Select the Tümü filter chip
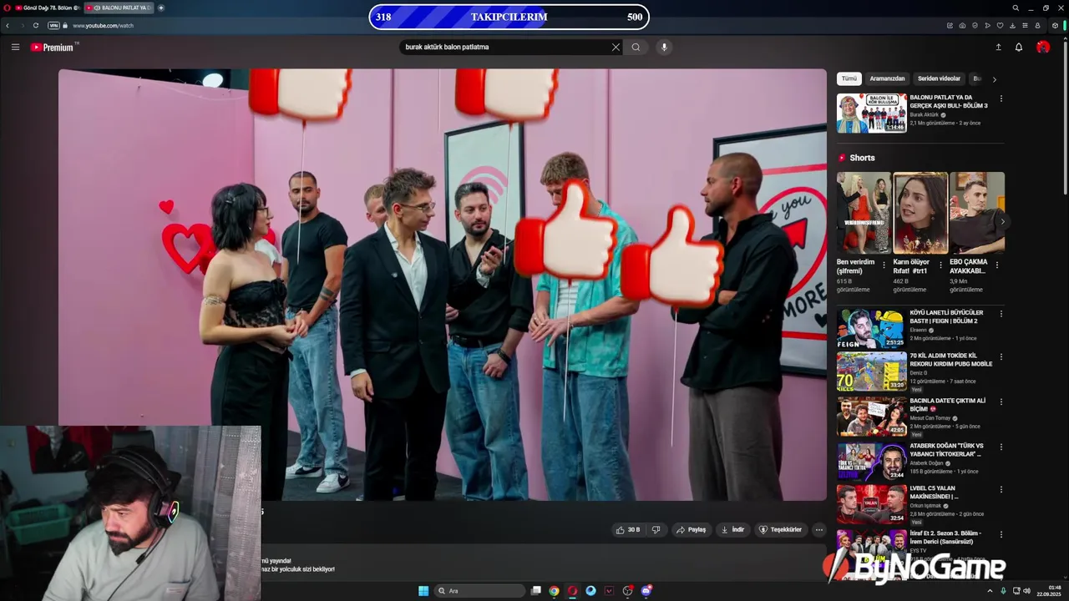 [849, 78]
